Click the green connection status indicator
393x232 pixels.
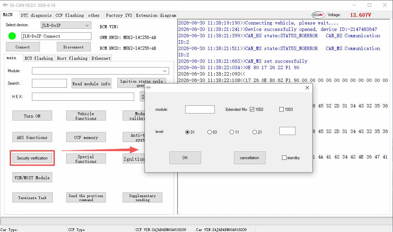[x=12, y=36]
